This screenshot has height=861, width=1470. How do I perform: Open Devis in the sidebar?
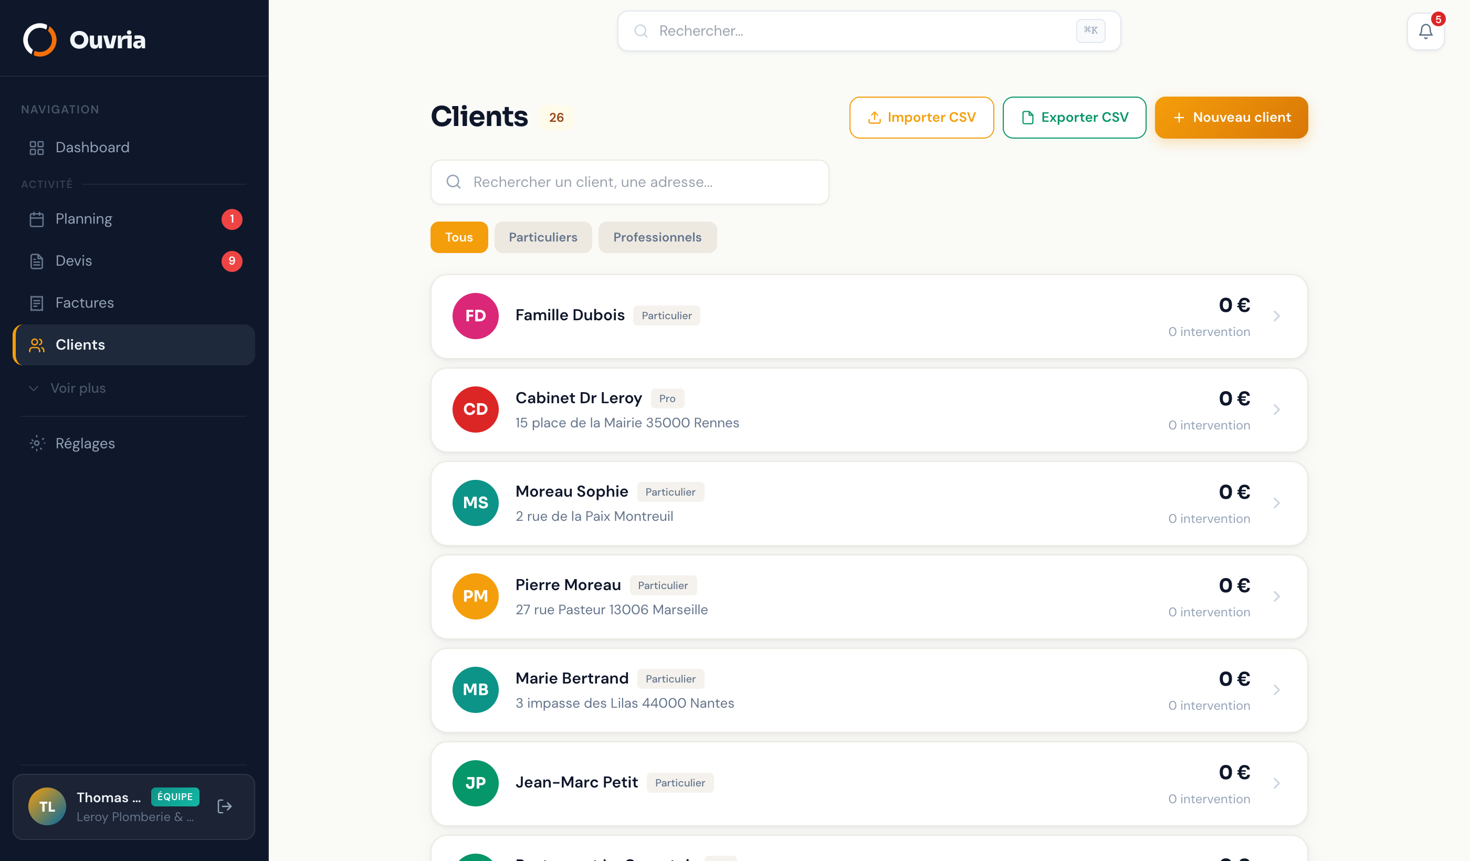tap(133, 261)
